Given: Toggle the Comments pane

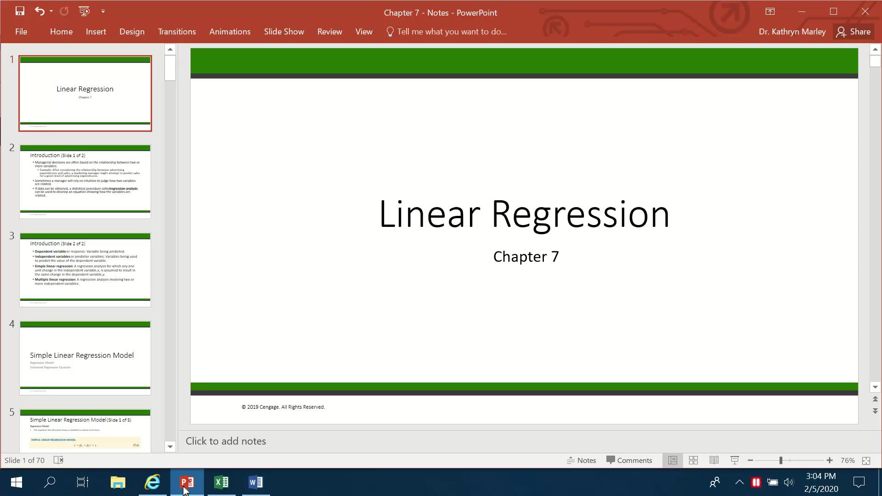Looking at the screenshot, I should coord(629,460).
